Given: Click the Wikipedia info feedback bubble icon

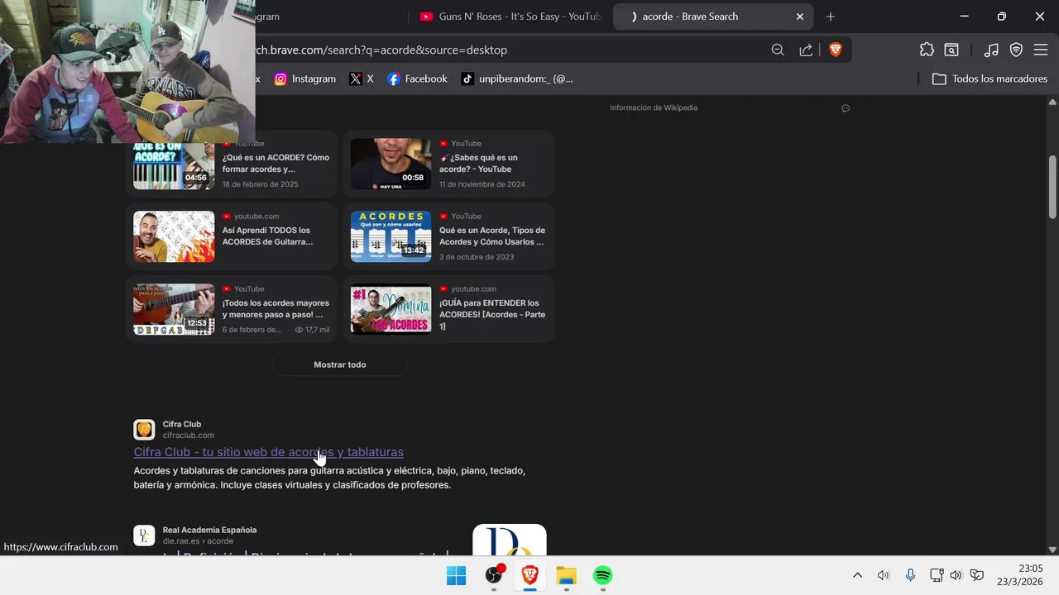Looking at the screenshot, I should pos(846,108).
